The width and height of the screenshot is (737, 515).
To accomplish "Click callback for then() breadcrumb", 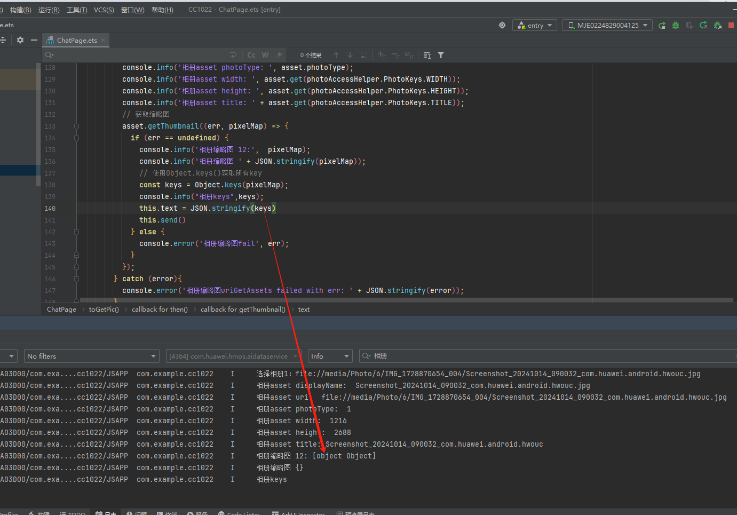I will 160,310.
